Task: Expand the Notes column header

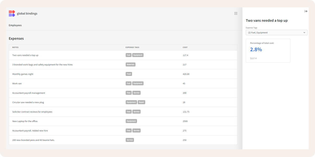Action: tap(15, 47)
